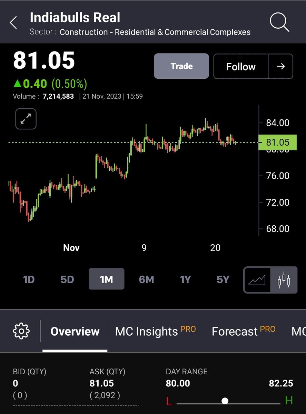Image resolution: width=306 pixels, height=414 pixels.
Task: Click the 9 date axis label
Action: point(144,248)
